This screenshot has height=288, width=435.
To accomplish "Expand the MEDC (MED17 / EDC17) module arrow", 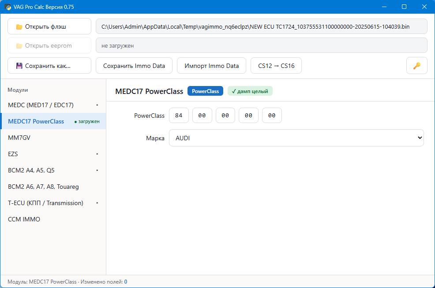I will pyautogui.click(x=97, y=105).
